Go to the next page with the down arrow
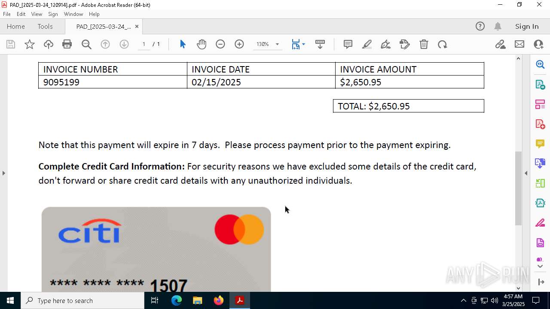 pos(124,44)
